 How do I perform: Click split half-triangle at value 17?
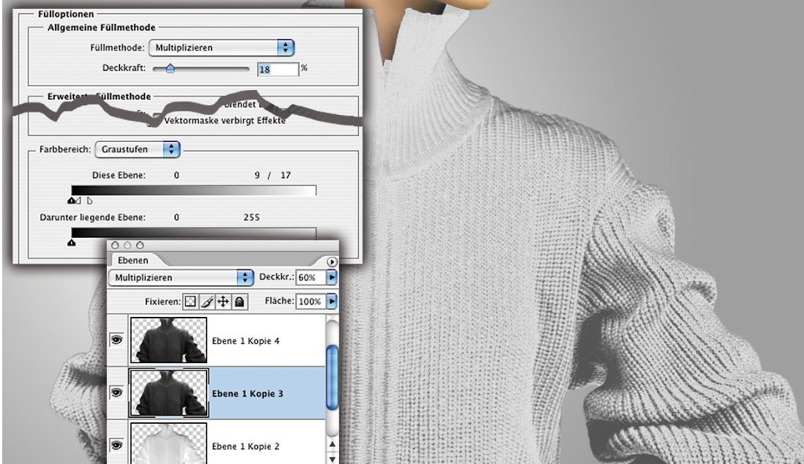tap(90, 201)
